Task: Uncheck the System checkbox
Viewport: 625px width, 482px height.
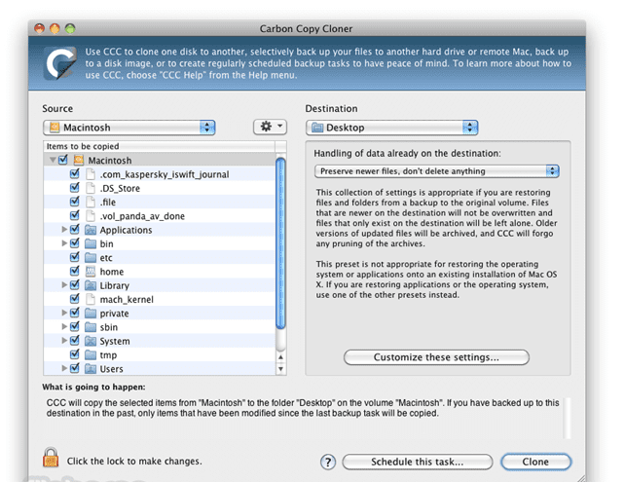Action: coord(75,341)
